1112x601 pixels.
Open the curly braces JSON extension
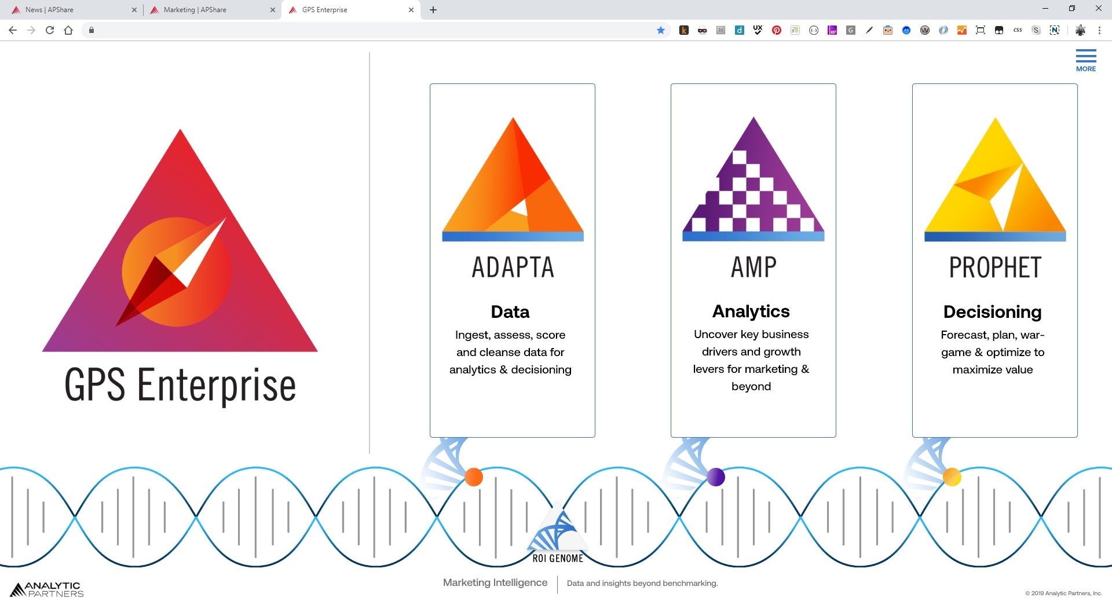click(x=814, y=30)
